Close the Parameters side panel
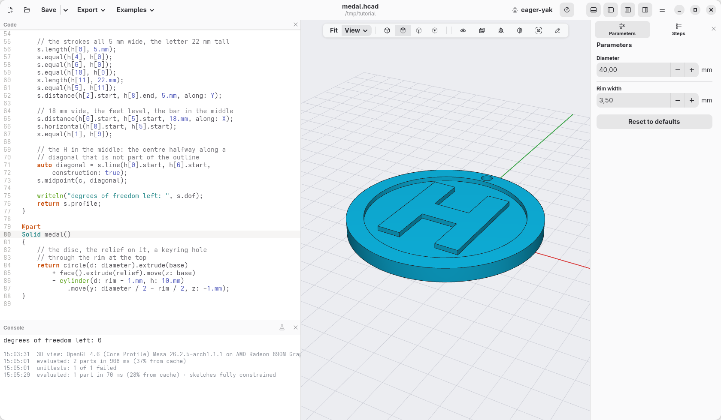Viewport: 721px width, 420px height. (x=714, y=29)
